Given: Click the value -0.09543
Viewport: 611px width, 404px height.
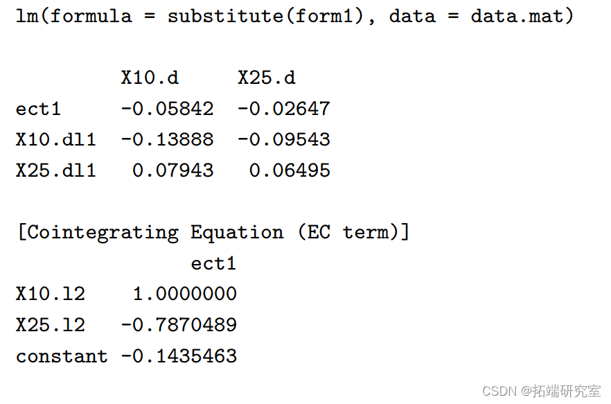Looking at the screenshot, I should tap(284, 139).
